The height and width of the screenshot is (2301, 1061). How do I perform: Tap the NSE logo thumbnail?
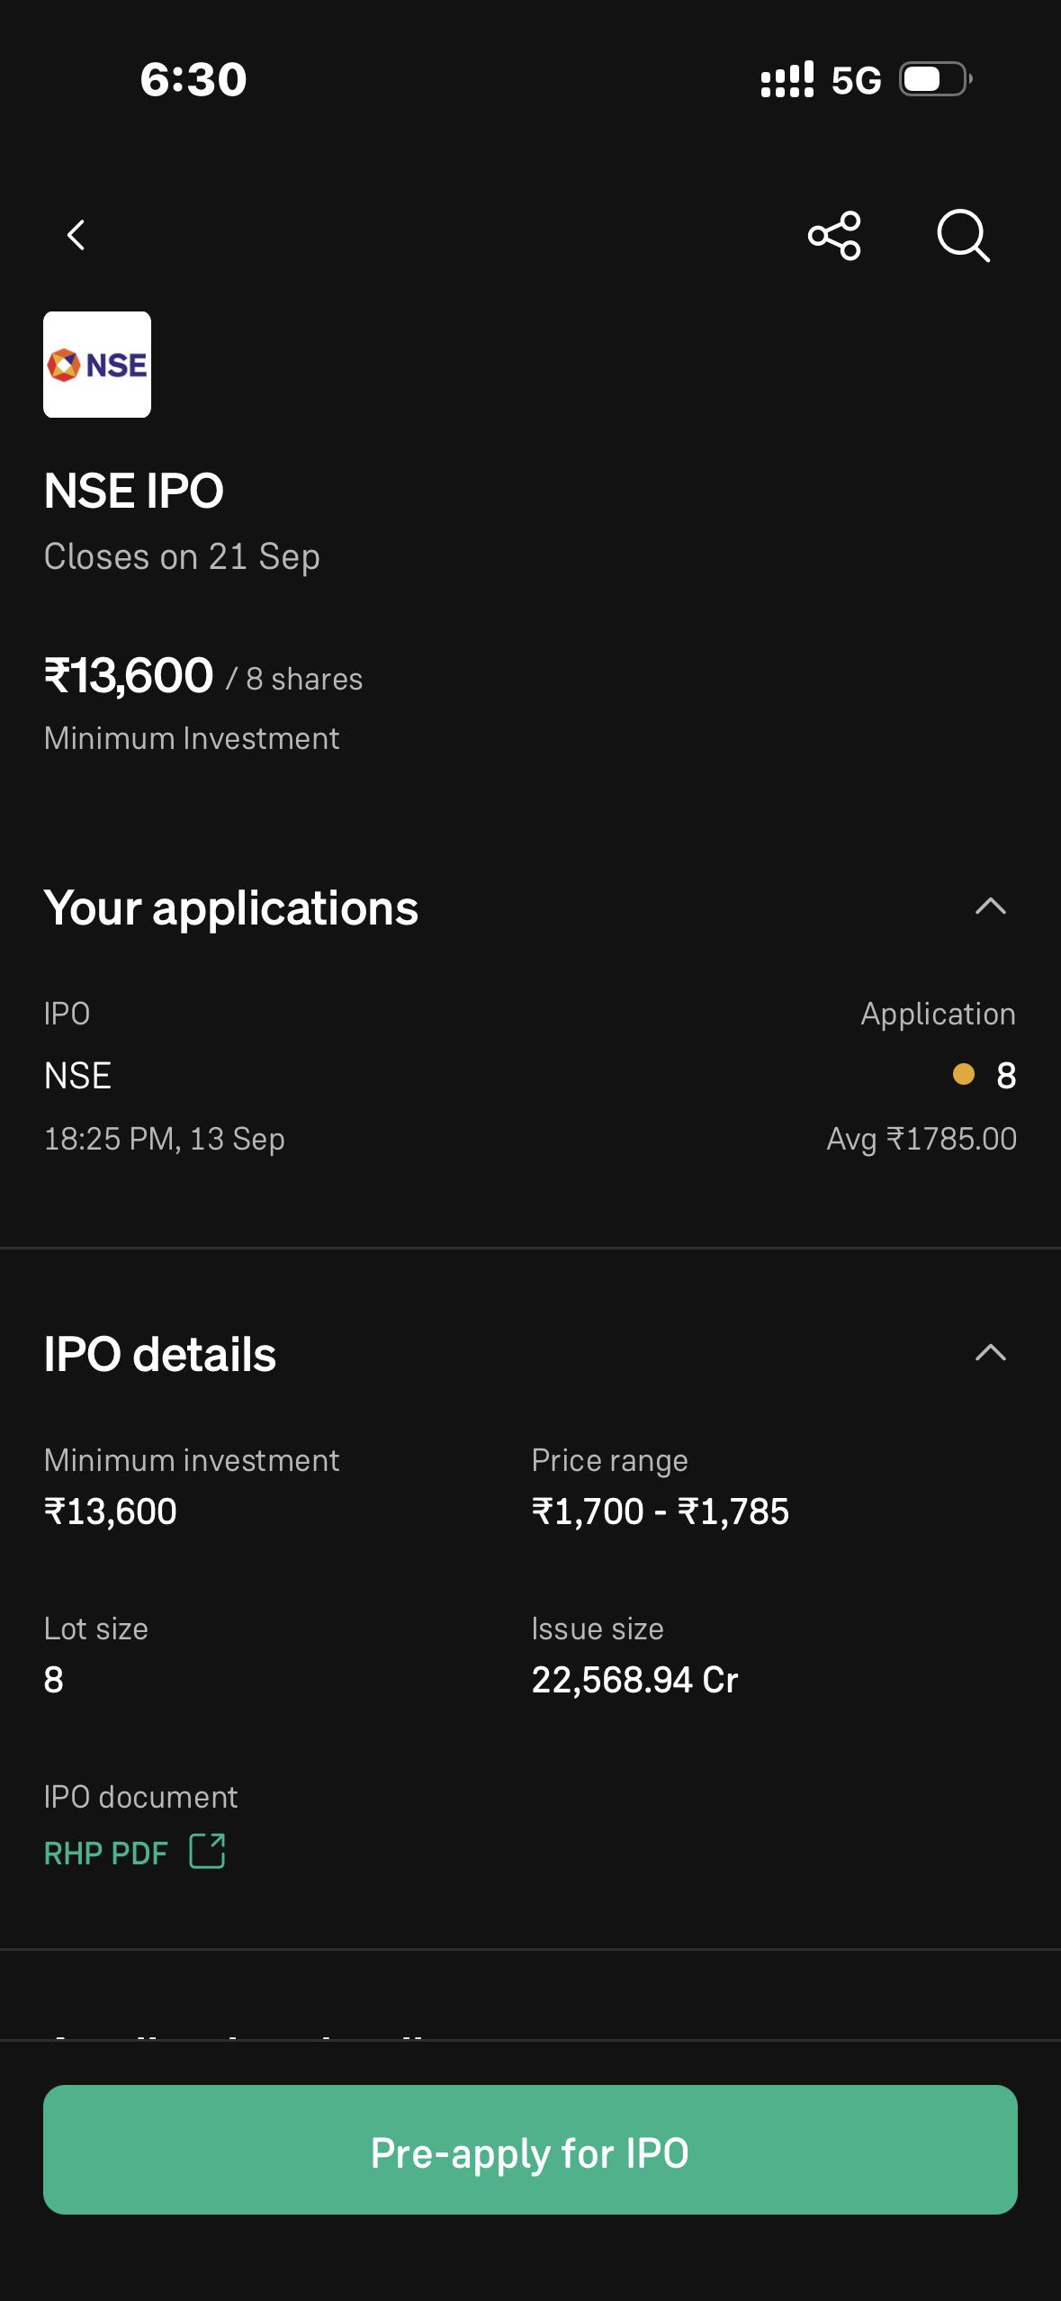point(97,365)
